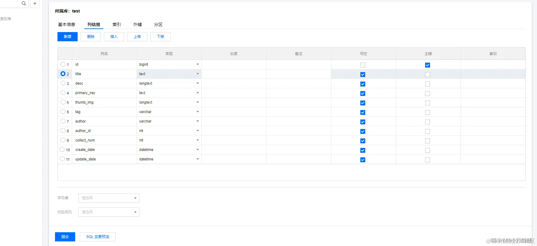Select the radio button for row 6 tag
Image resolution: width=537 pixels, height=246 pixels.
pyautogui.click(x=63, y=112)
